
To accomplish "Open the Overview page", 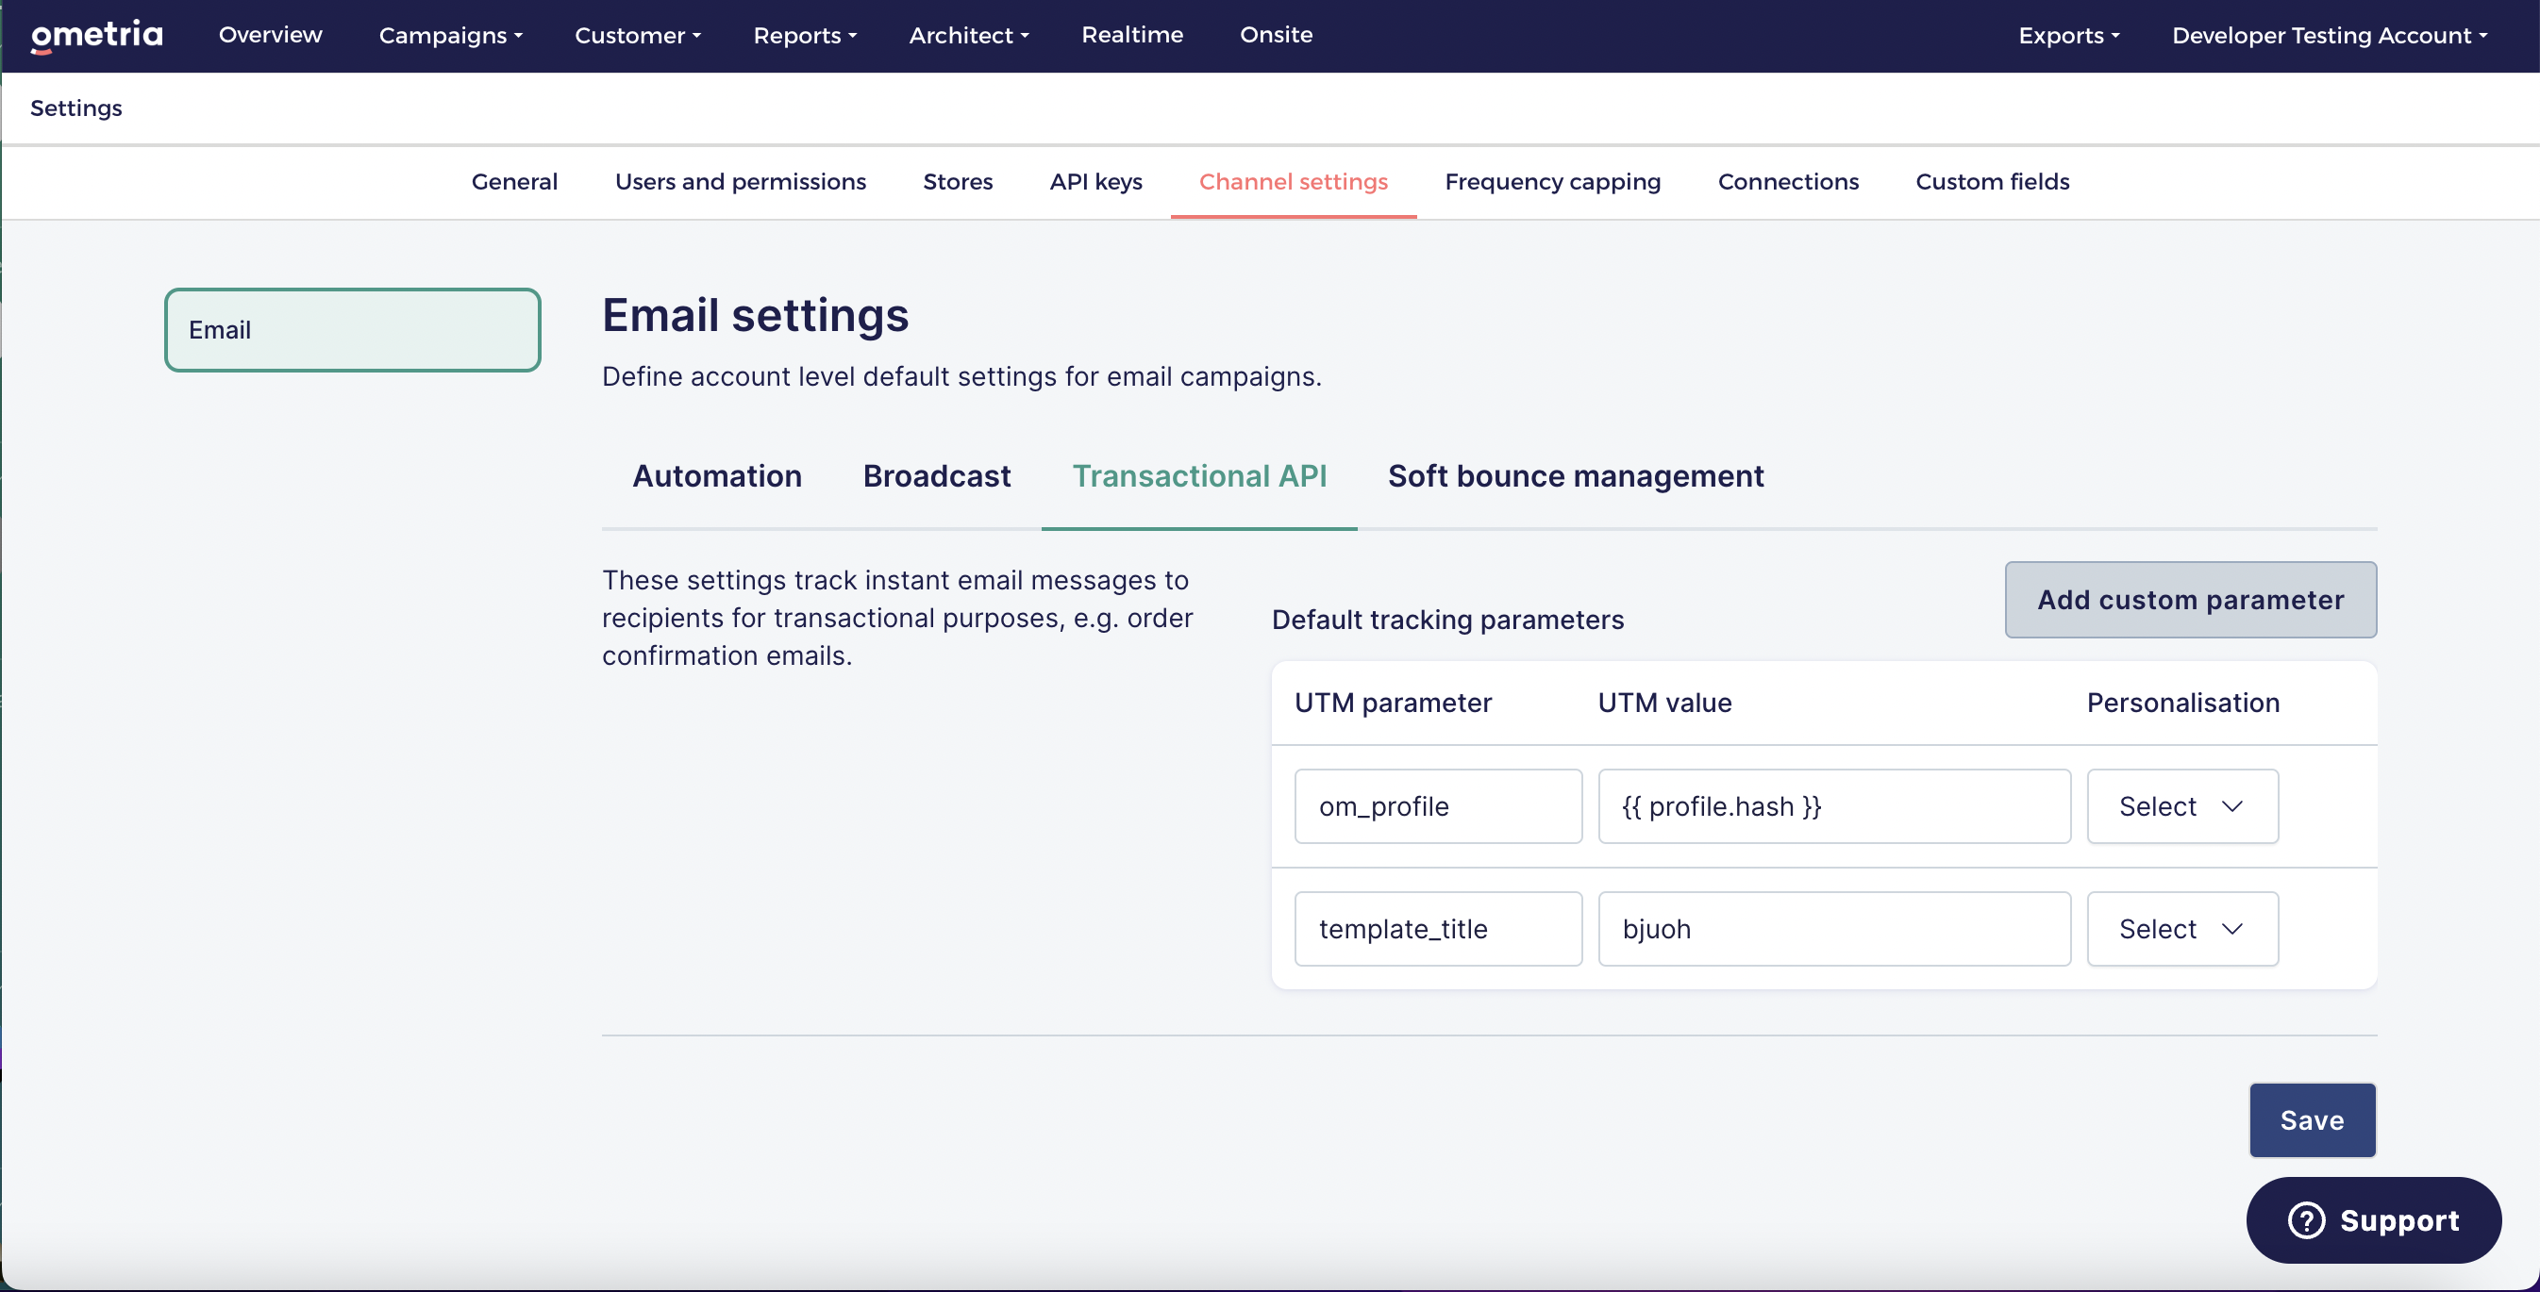I will click(x=270, y=36).
